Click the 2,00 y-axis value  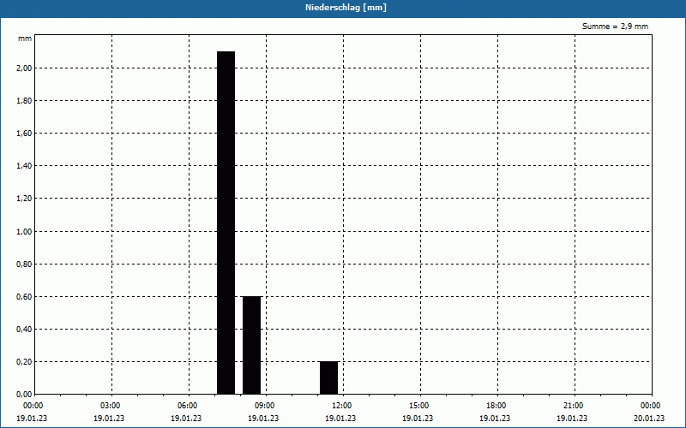24,68
